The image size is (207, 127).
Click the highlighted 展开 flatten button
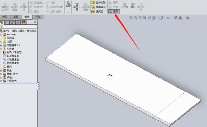114,12
